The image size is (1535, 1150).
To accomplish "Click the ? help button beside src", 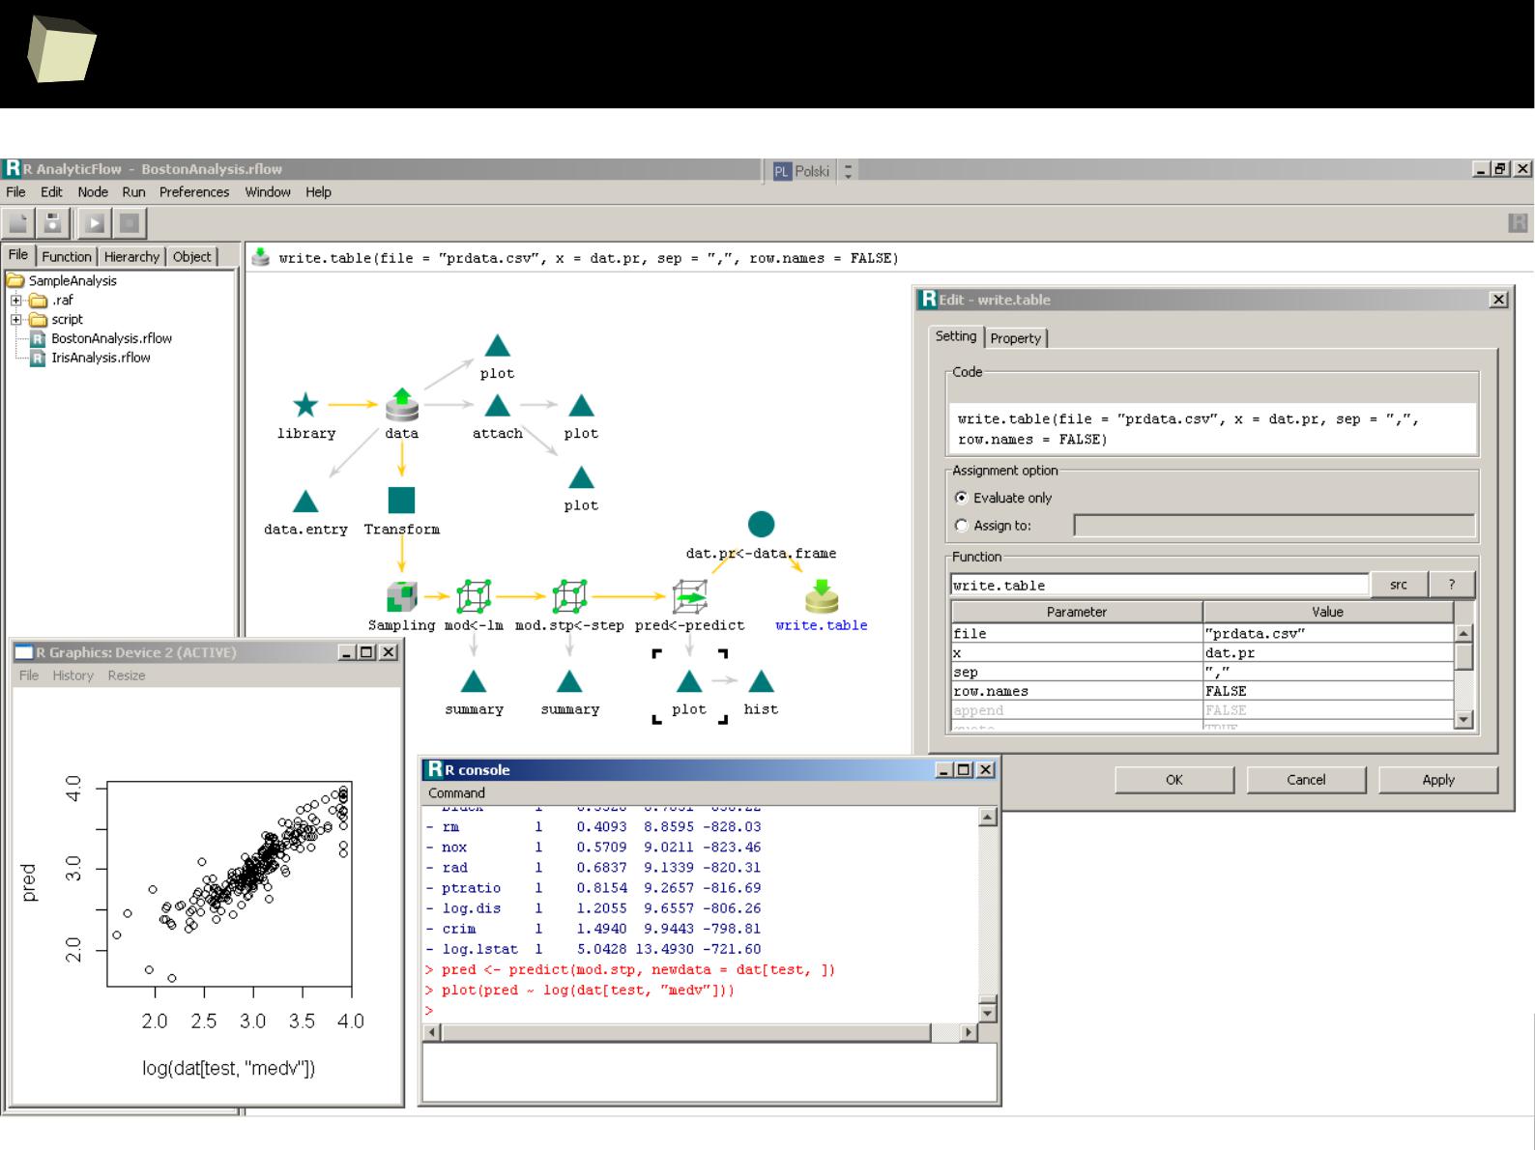I will point(1452,585).
